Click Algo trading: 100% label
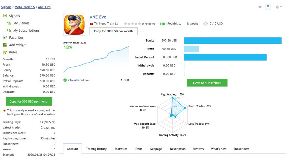 point(172,95)
